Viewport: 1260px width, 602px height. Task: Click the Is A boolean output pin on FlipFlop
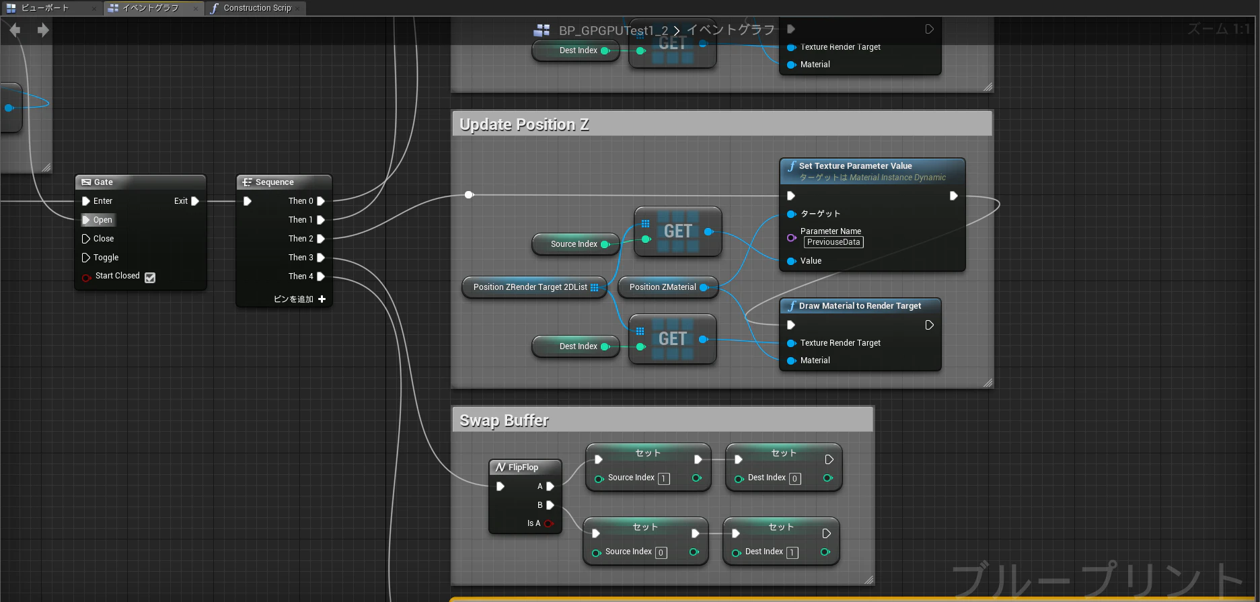pyautogui.click(x=549, y=523)
